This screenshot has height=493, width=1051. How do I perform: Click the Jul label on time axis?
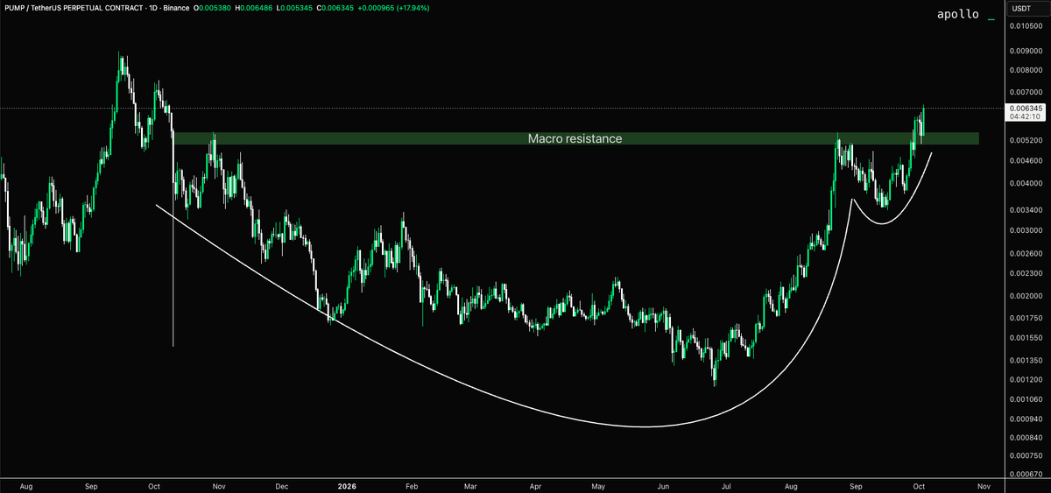[727, 484]
